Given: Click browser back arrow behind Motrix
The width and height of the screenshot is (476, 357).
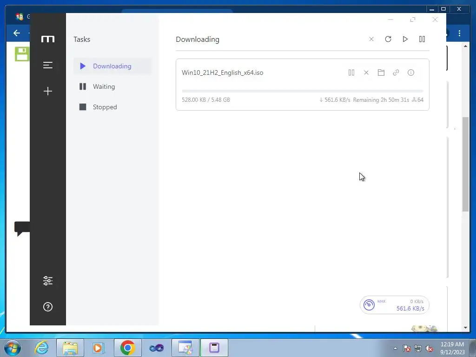Looking at the screenshot, I should (17, 33).
